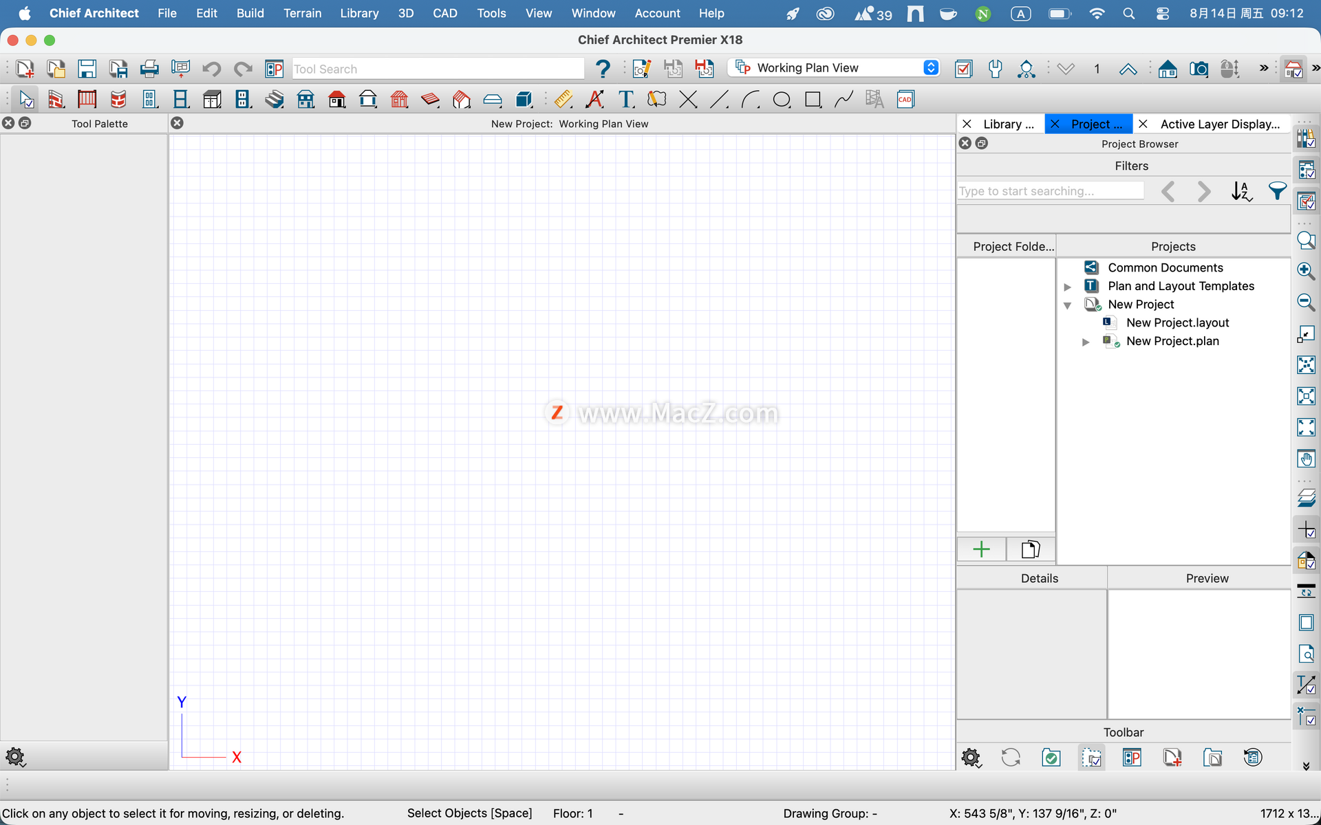Choose the Text tool T icon

point(626,100)
